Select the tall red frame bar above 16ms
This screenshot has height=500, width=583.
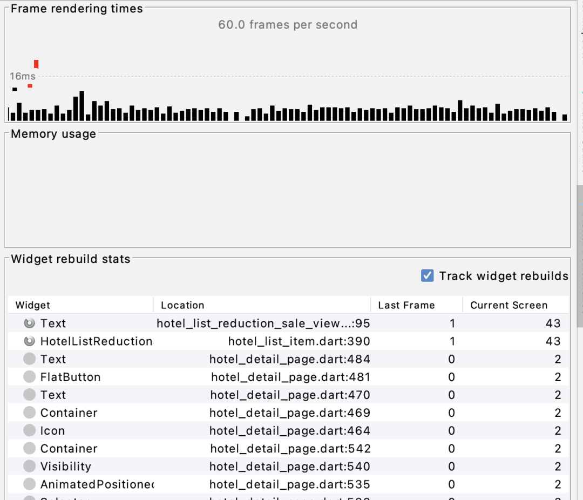[36, 64]
